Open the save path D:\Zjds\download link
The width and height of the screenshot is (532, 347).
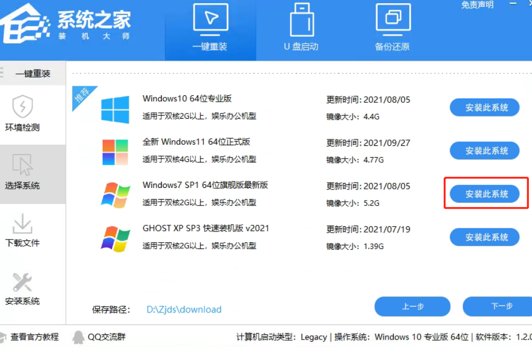[184, 309]
